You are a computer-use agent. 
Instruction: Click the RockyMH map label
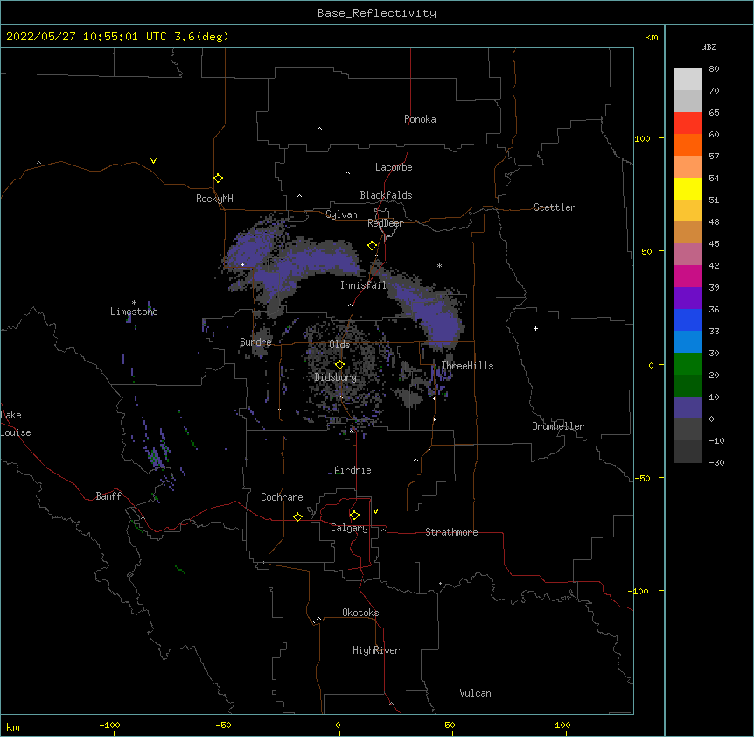[x=214, y=198]
